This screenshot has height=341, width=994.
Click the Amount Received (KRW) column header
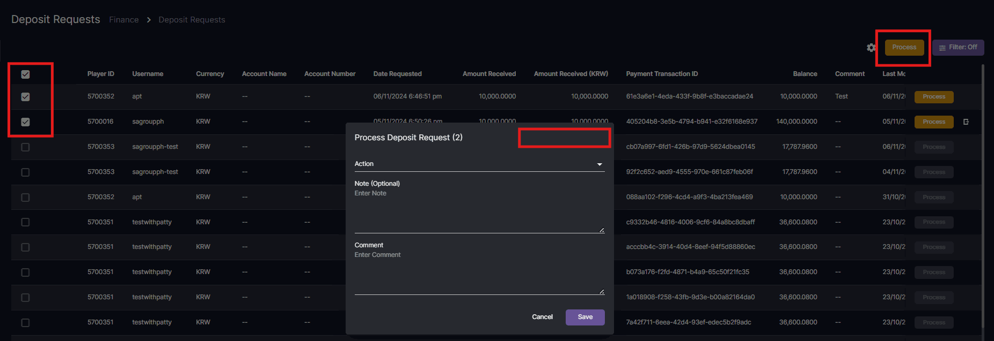(571, 74)
